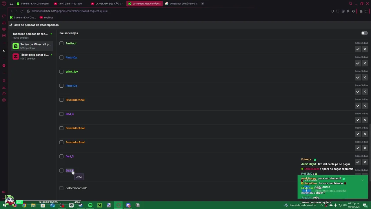Open the Opera GX main menu logo

[4, 4]
